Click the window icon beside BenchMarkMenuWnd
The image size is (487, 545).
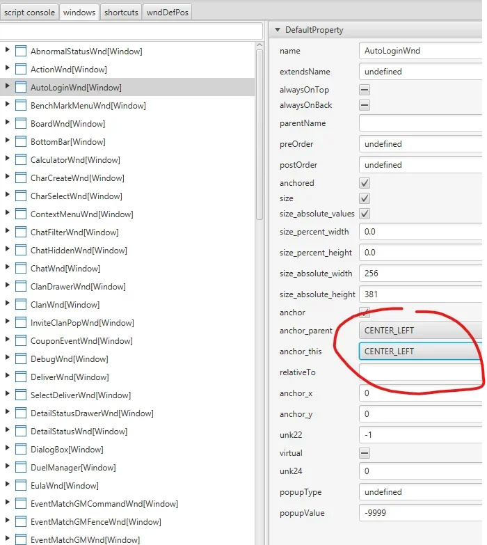click(21, 105)
